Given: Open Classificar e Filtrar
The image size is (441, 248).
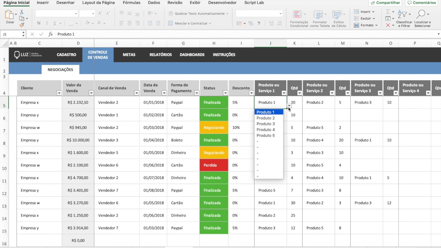Looking at the screenshot, I should (x=404, y=19).
